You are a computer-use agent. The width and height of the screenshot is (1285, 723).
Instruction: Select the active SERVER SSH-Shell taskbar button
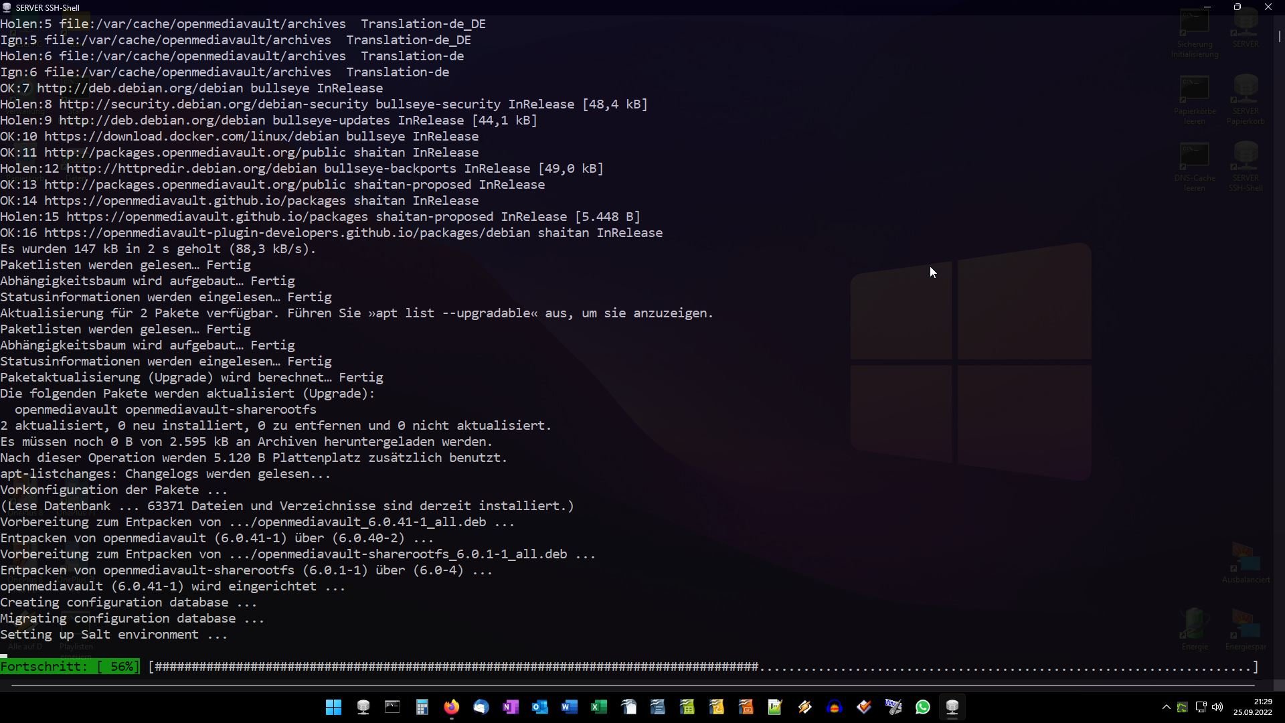tap(952, 707)
